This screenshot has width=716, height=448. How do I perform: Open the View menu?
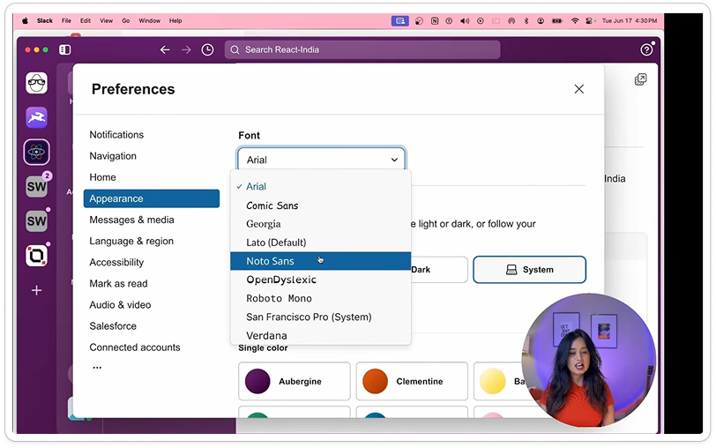pyautogui.click(x=107, y=20)
